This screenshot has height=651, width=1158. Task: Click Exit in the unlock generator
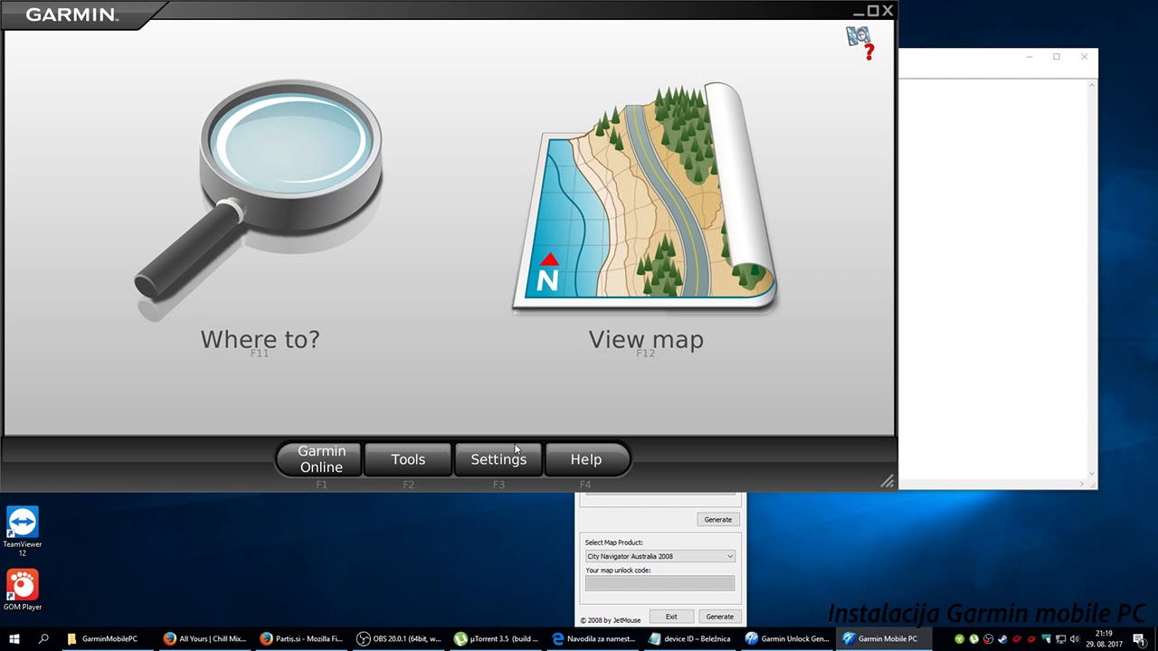(671, 617)
